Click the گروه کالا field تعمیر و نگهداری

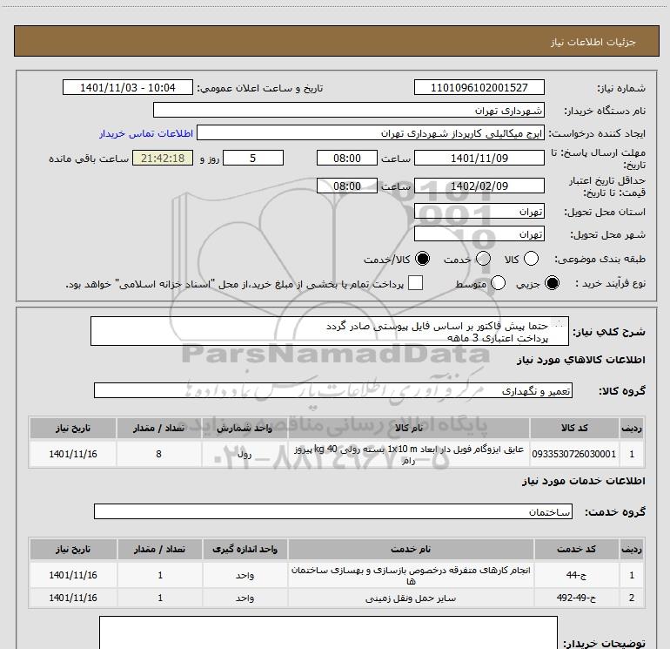333,390
